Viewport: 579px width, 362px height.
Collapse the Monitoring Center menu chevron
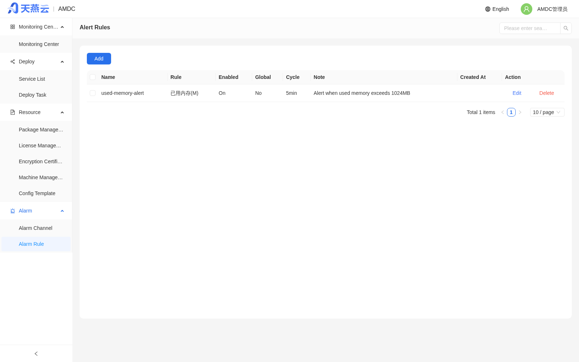pos(62,27)
